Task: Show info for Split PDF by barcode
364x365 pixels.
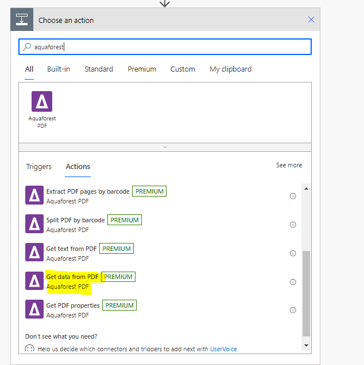Action: coord(292,225)
